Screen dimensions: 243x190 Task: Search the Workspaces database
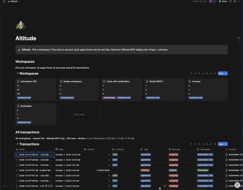tap(207, 74)
